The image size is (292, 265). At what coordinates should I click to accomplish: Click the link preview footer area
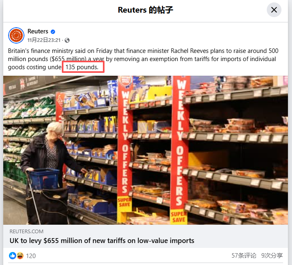point(146,236)
